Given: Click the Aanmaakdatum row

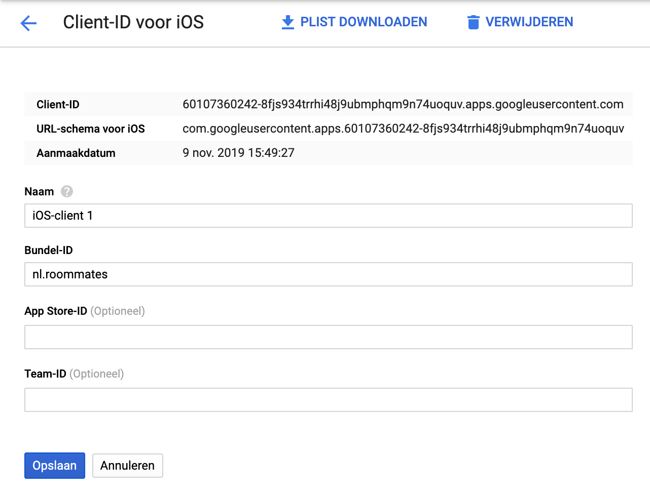Looking at the screenshot, I should point(238,153).
